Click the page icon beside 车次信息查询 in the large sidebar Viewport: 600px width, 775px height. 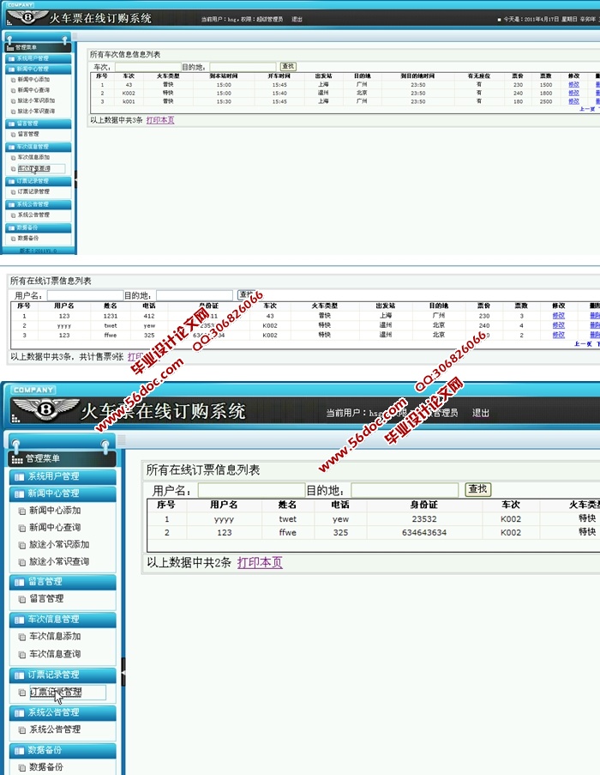coord(21,655)
